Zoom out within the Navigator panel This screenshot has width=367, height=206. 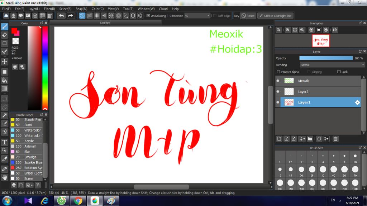(x=302, y=30)
